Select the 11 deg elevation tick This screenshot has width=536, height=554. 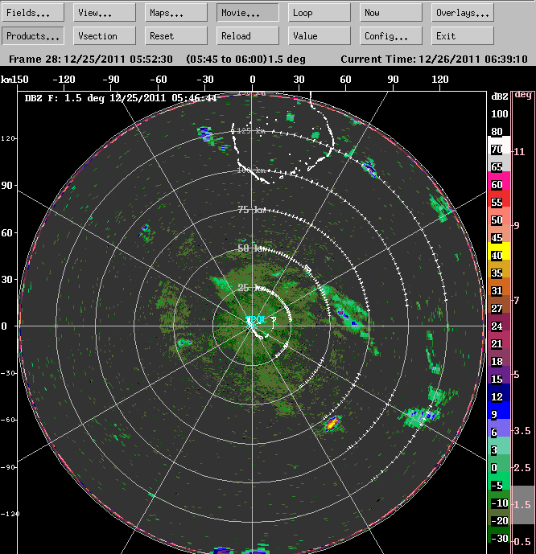(519, 152)
